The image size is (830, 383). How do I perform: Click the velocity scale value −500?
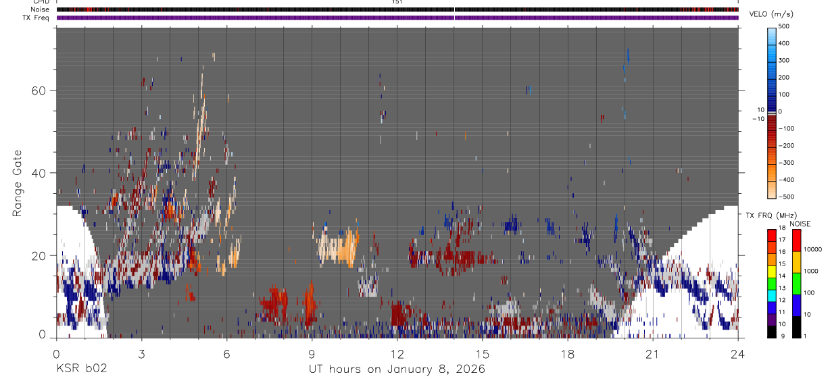click(x=788, y=197)
